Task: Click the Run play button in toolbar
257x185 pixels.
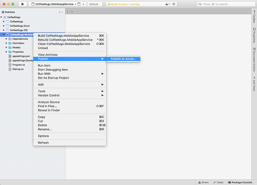Action: pos(23,4)
